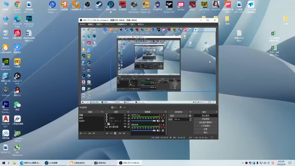Remove the selected source with the minus icon in the Sources panel

(x=111, y=133)
